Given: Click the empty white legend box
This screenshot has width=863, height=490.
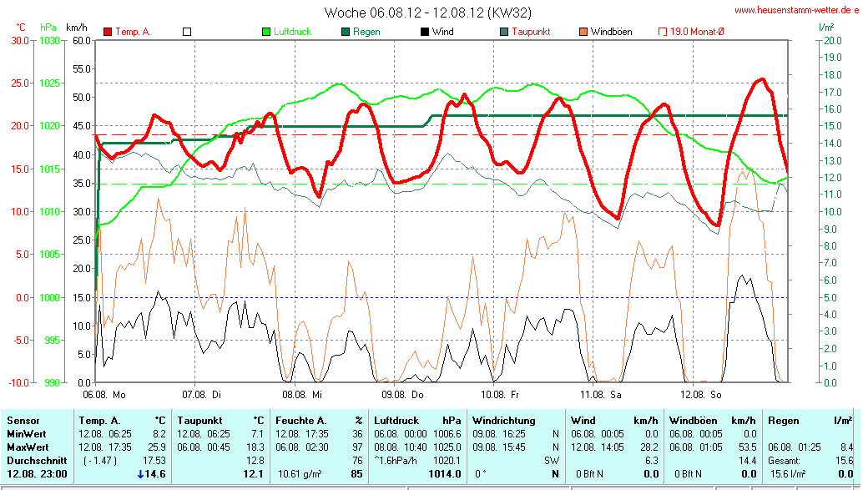Looking at the screenshot, I should [x=187, y=32].
